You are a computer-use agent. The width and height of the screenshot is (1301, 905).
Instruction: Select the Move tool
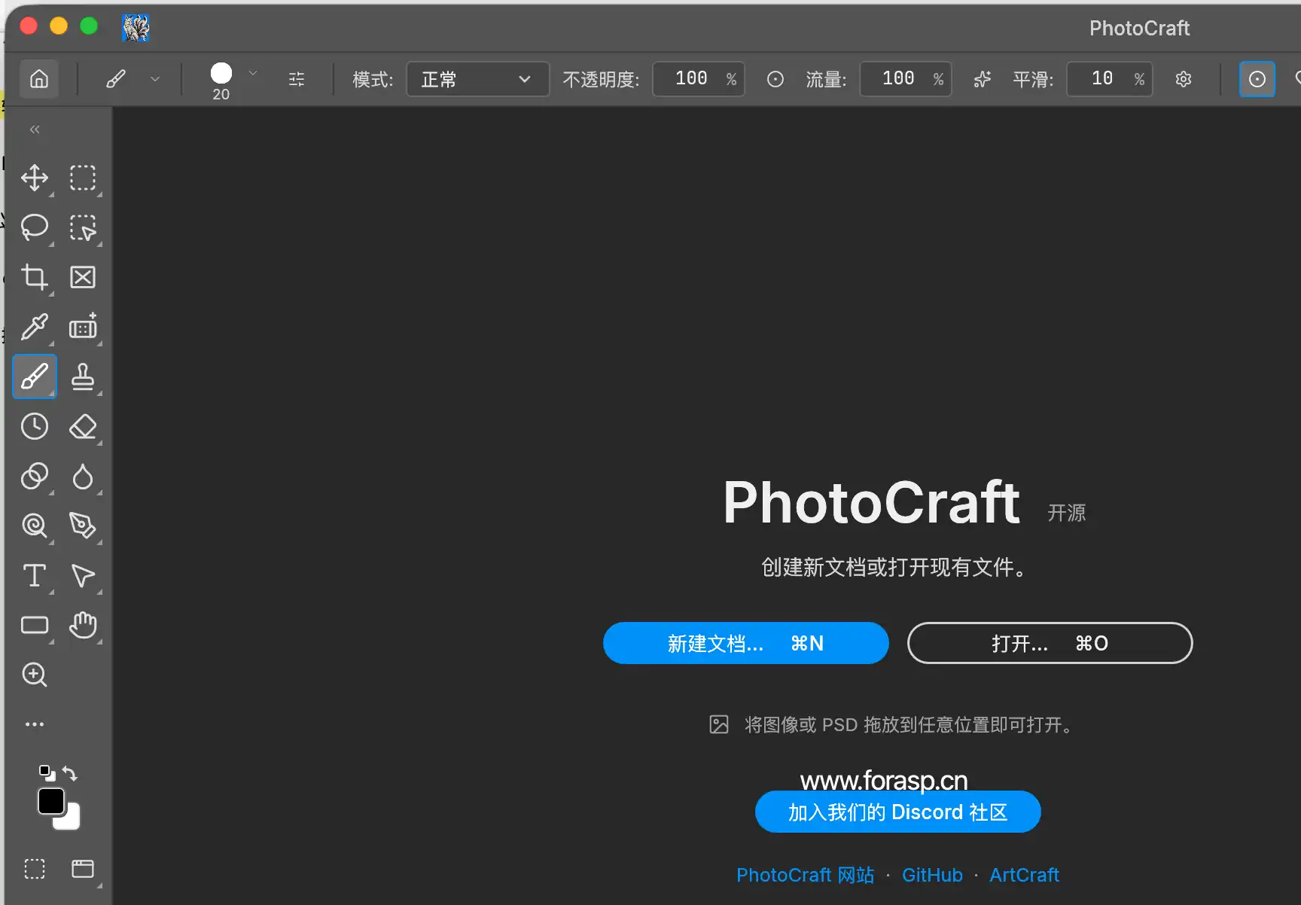(35, 178)
